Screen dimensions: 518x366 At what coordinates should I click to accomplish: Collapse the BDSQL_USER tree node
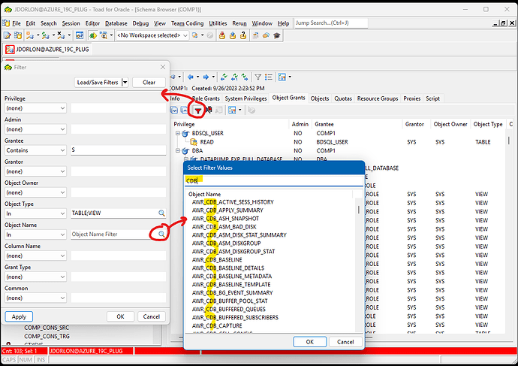(178, 133)
